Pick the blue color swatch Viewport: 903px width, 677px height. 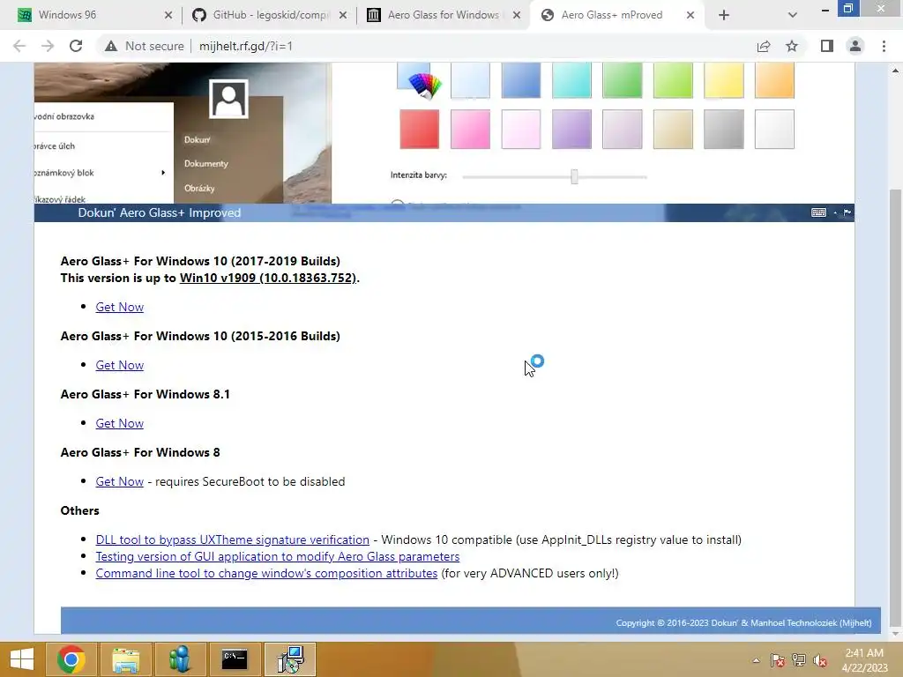point(520,80)
